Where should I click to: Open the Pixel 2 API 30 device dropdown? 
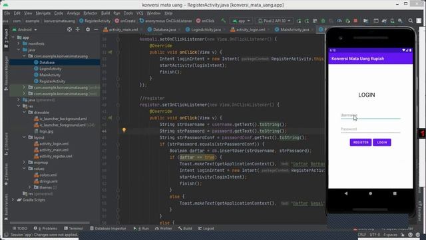(274, 21)
